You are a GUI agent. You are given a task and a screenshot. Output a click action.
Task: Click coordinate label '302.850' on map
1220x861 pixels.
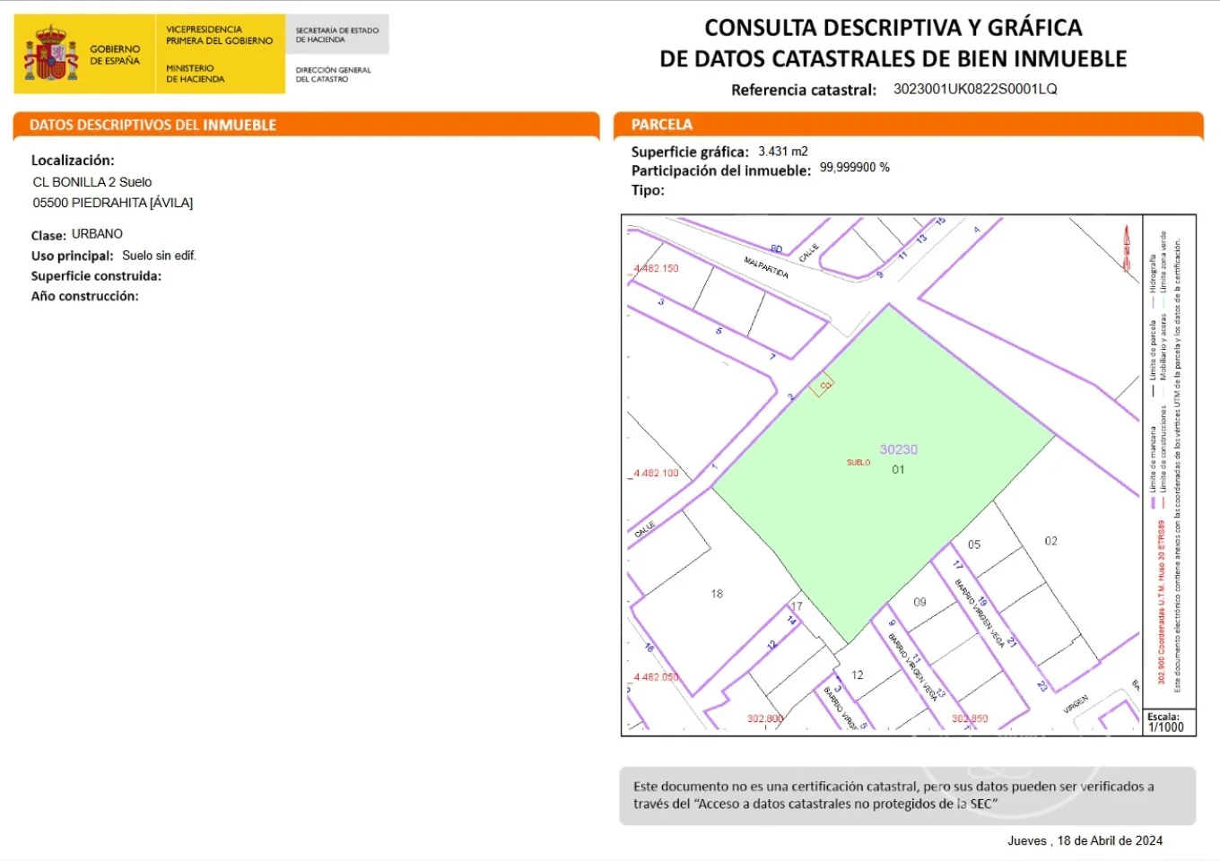click(x=970, y=718)
